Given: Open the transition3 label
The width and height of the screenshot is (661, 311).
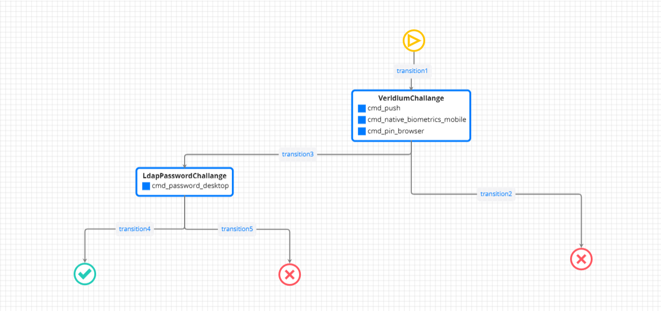Looking at the screenshot, I should point(297,154).
